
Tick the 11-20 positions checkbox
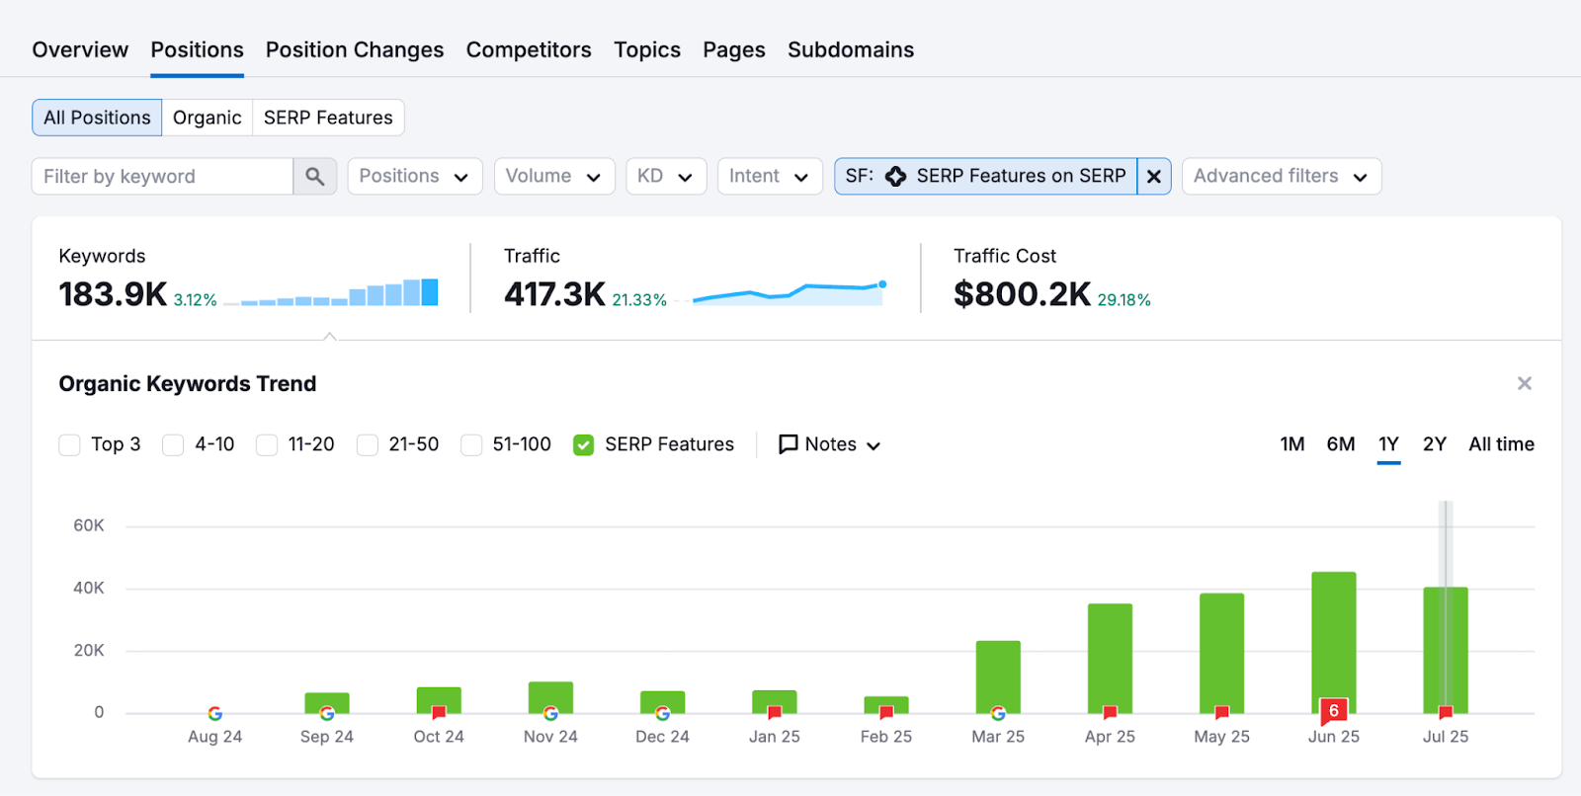[267, 445]
